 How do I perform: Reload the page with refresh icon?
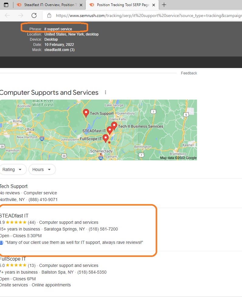coord(34,15)
